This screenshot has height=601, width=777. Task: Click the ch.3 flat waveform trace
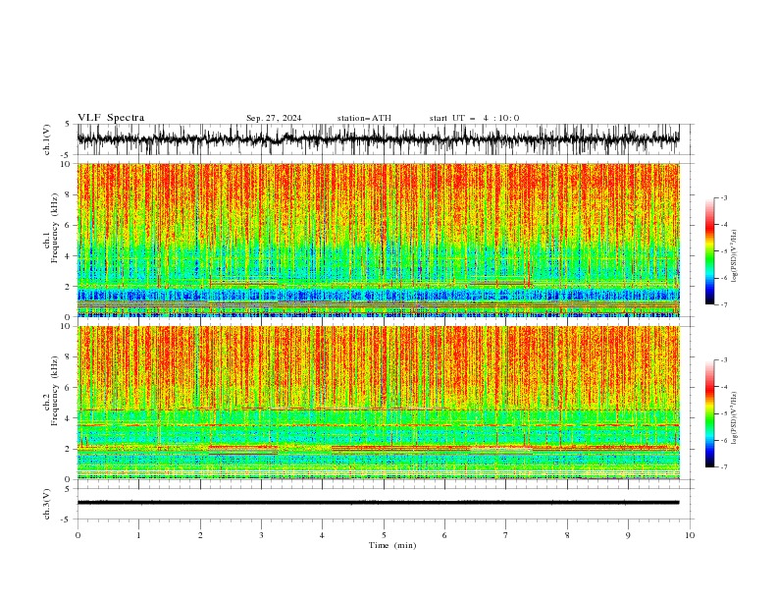click(x=378, y=503)
